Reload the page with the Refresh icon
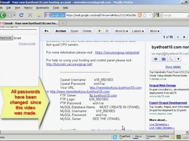This screenshot has height=141, width=189. point(21,15)
